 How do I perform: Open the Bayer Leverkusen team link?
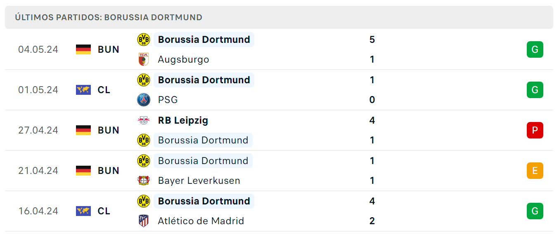199,181
